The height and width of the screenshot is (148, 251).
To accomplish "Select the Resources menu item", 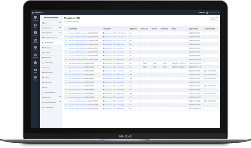I will 51,82.
